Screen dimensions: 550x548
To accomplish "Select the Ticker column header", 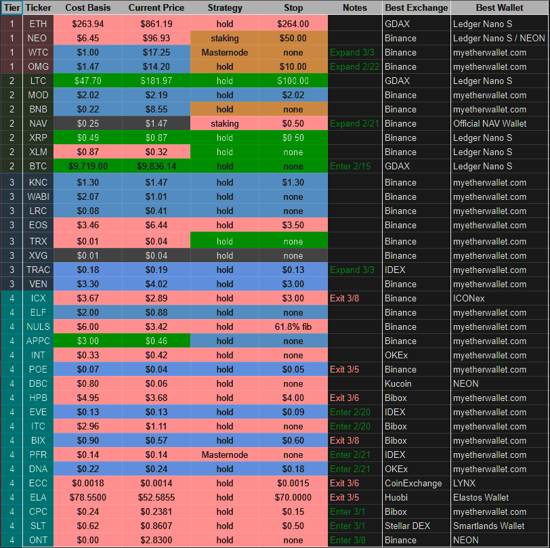I will coord(38,7).
